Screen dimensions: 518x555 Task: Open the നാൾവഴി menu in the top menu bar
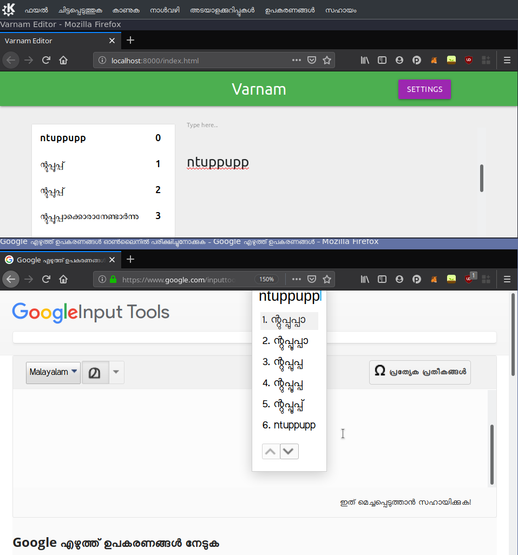tap(165, 10)
